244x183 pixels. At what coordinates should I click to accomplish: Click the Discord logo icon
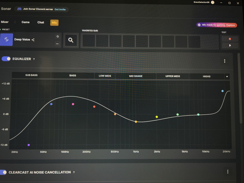point(19,9)
